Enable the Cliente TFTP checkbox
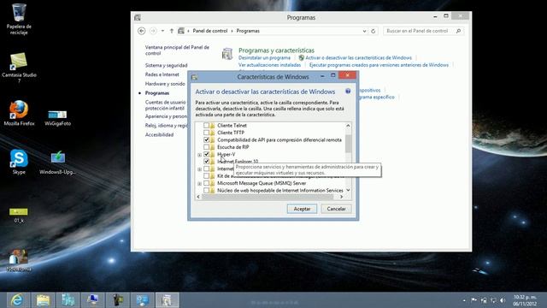The image size is (547, 308). coord(206,133)
